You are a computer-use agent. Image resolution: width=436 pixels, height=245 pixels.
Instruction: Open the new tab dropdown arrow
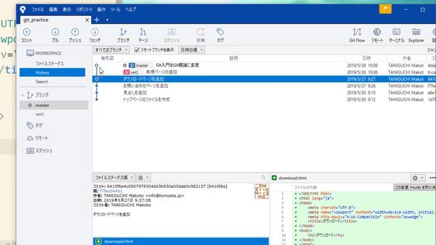click(x=108, y=20)
